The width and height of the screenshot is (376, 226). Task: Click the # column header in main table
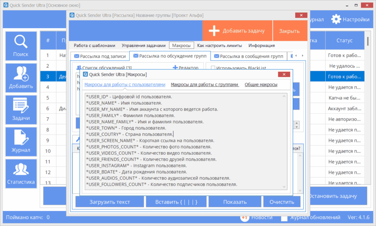[x=48, y=40]
